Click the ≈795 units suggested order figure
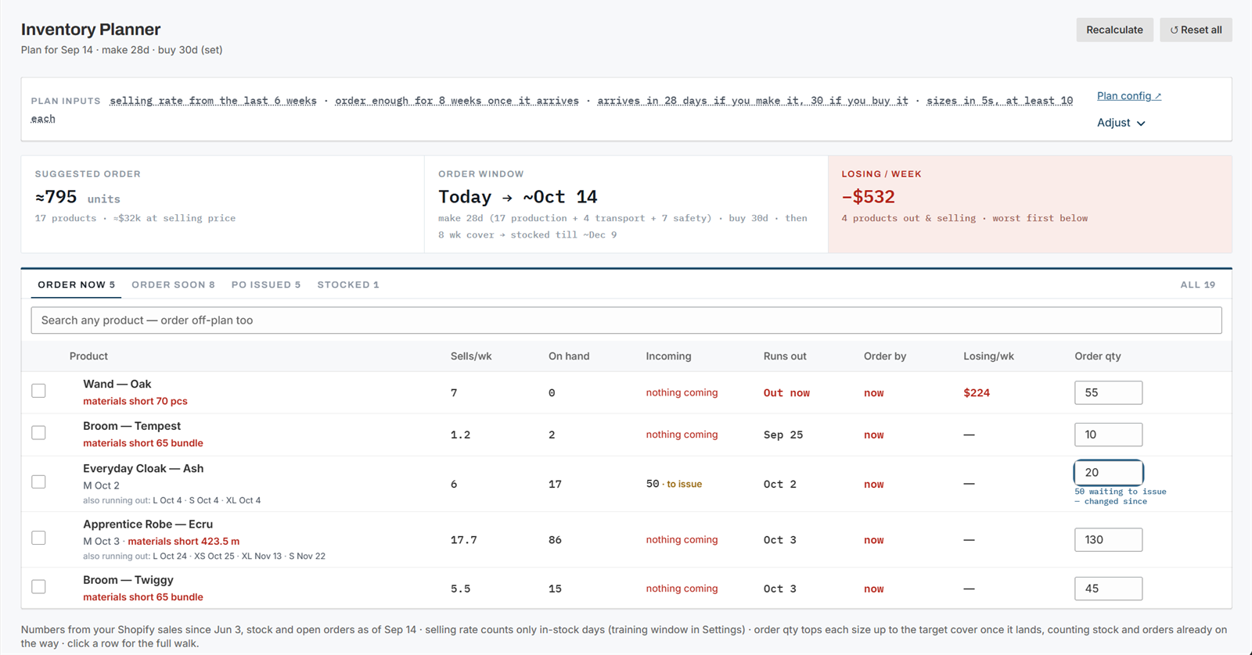 pos(77,197)
